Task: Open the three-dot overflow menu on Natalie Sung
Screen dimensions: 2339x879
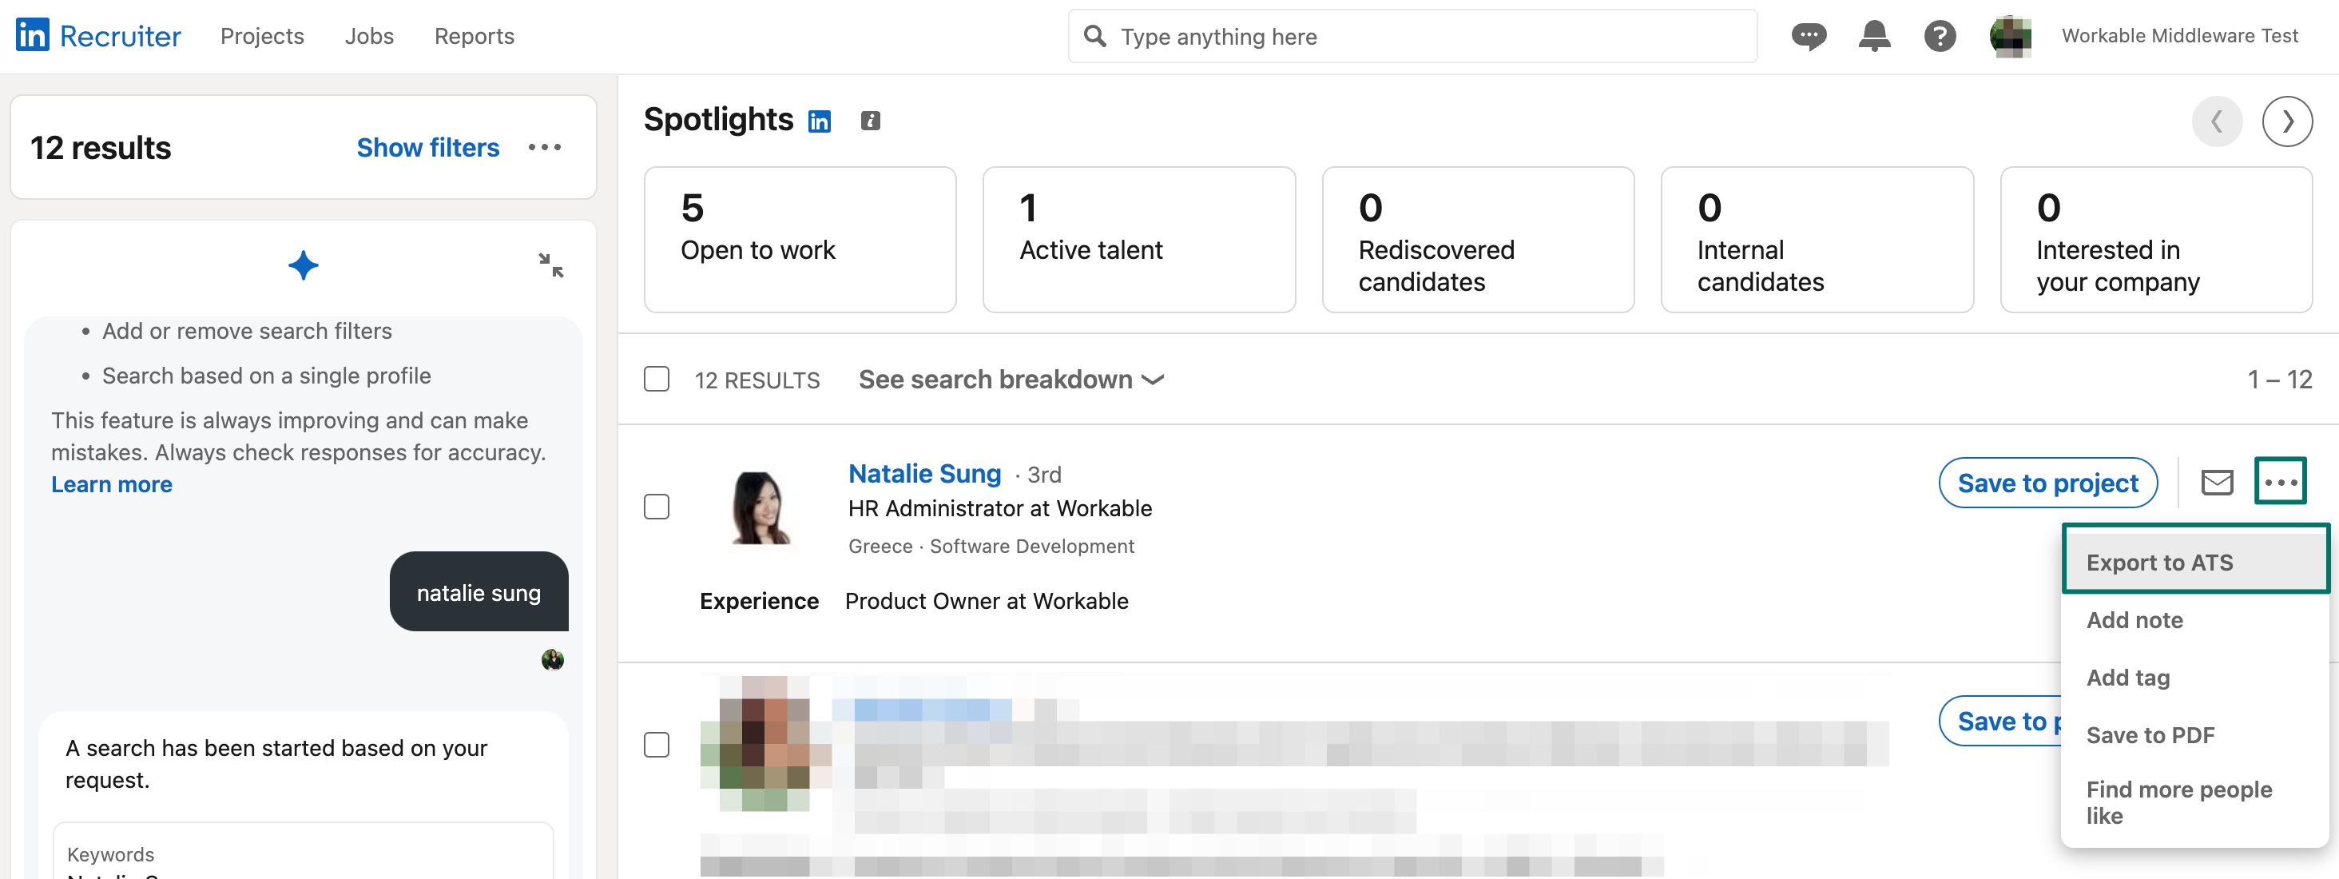Action: pos(2281,481)
